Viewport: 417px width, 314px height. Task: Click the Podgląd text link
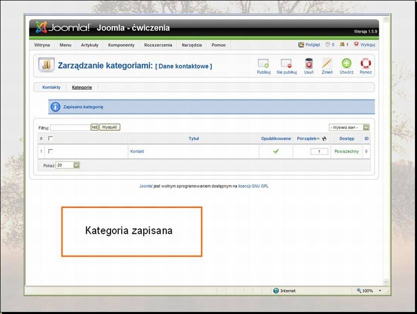pyautogui.click(x=312, y=45)
